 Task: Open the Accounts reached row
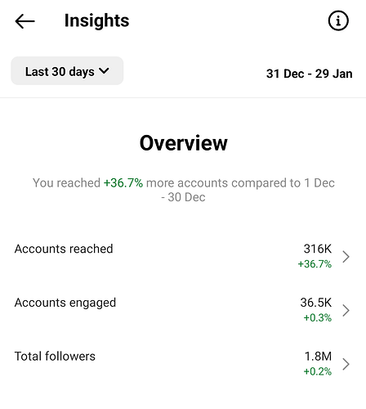coord(183,256)
